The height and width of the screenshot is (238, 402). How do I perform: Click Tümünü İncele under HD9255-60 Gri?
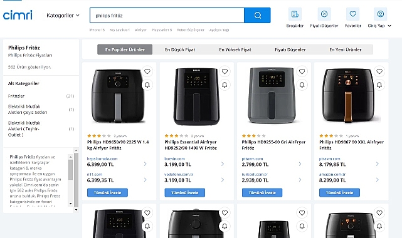pyautogui.click(x=262, y=193)
